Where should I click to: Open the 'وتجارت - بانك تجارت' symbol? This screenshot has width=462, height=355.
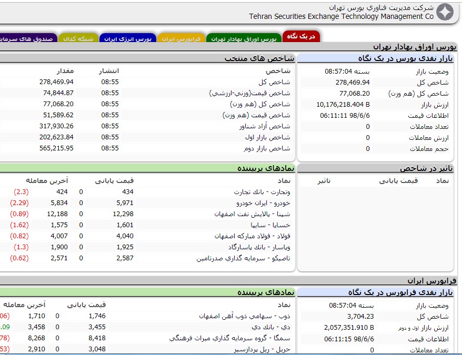pyautogui.click(x=262, y=192)
